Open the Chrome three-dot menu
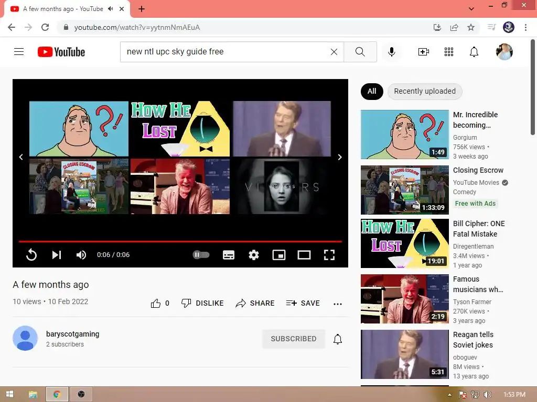Viewport: 537px width, 402px height. [525, 27]
